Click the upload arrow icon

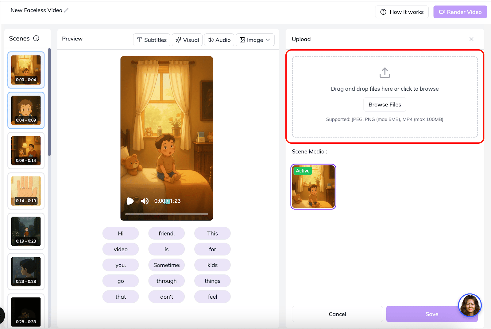tap(385, 73)
